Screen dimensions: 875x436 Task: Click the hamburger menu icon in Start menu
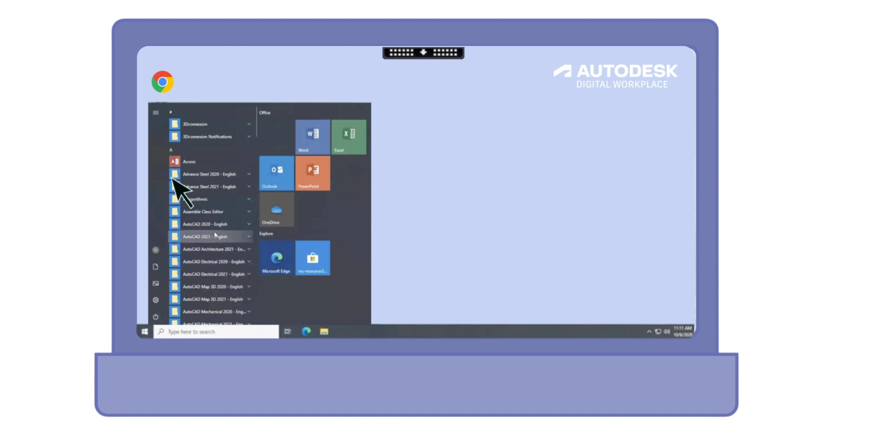pos(156,113)
